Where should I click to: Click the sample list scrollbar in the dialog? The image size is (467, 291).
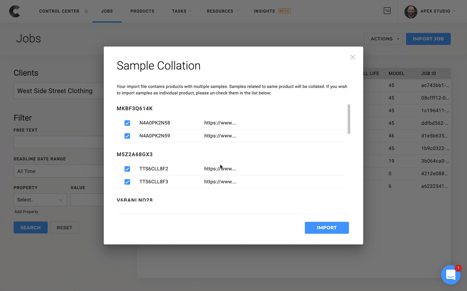349,119
